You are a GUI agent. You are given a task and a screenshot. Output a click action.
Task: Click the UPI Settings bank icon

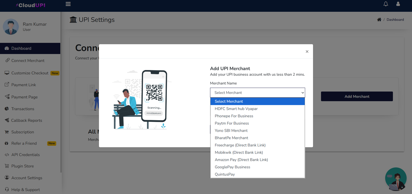click(x=73, y=20)
